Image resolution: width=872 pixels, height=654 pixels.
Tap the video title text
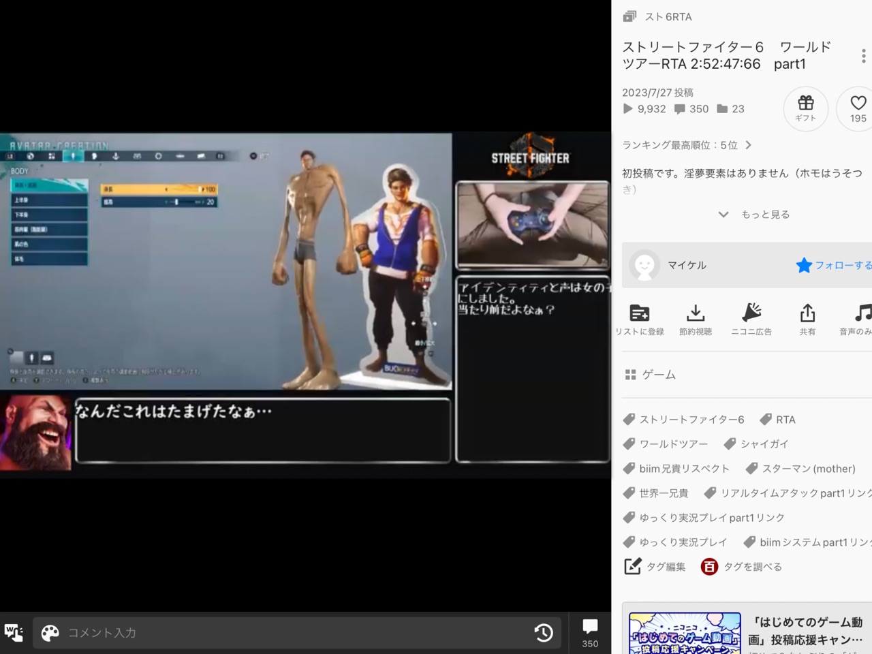tap(727, 55)
